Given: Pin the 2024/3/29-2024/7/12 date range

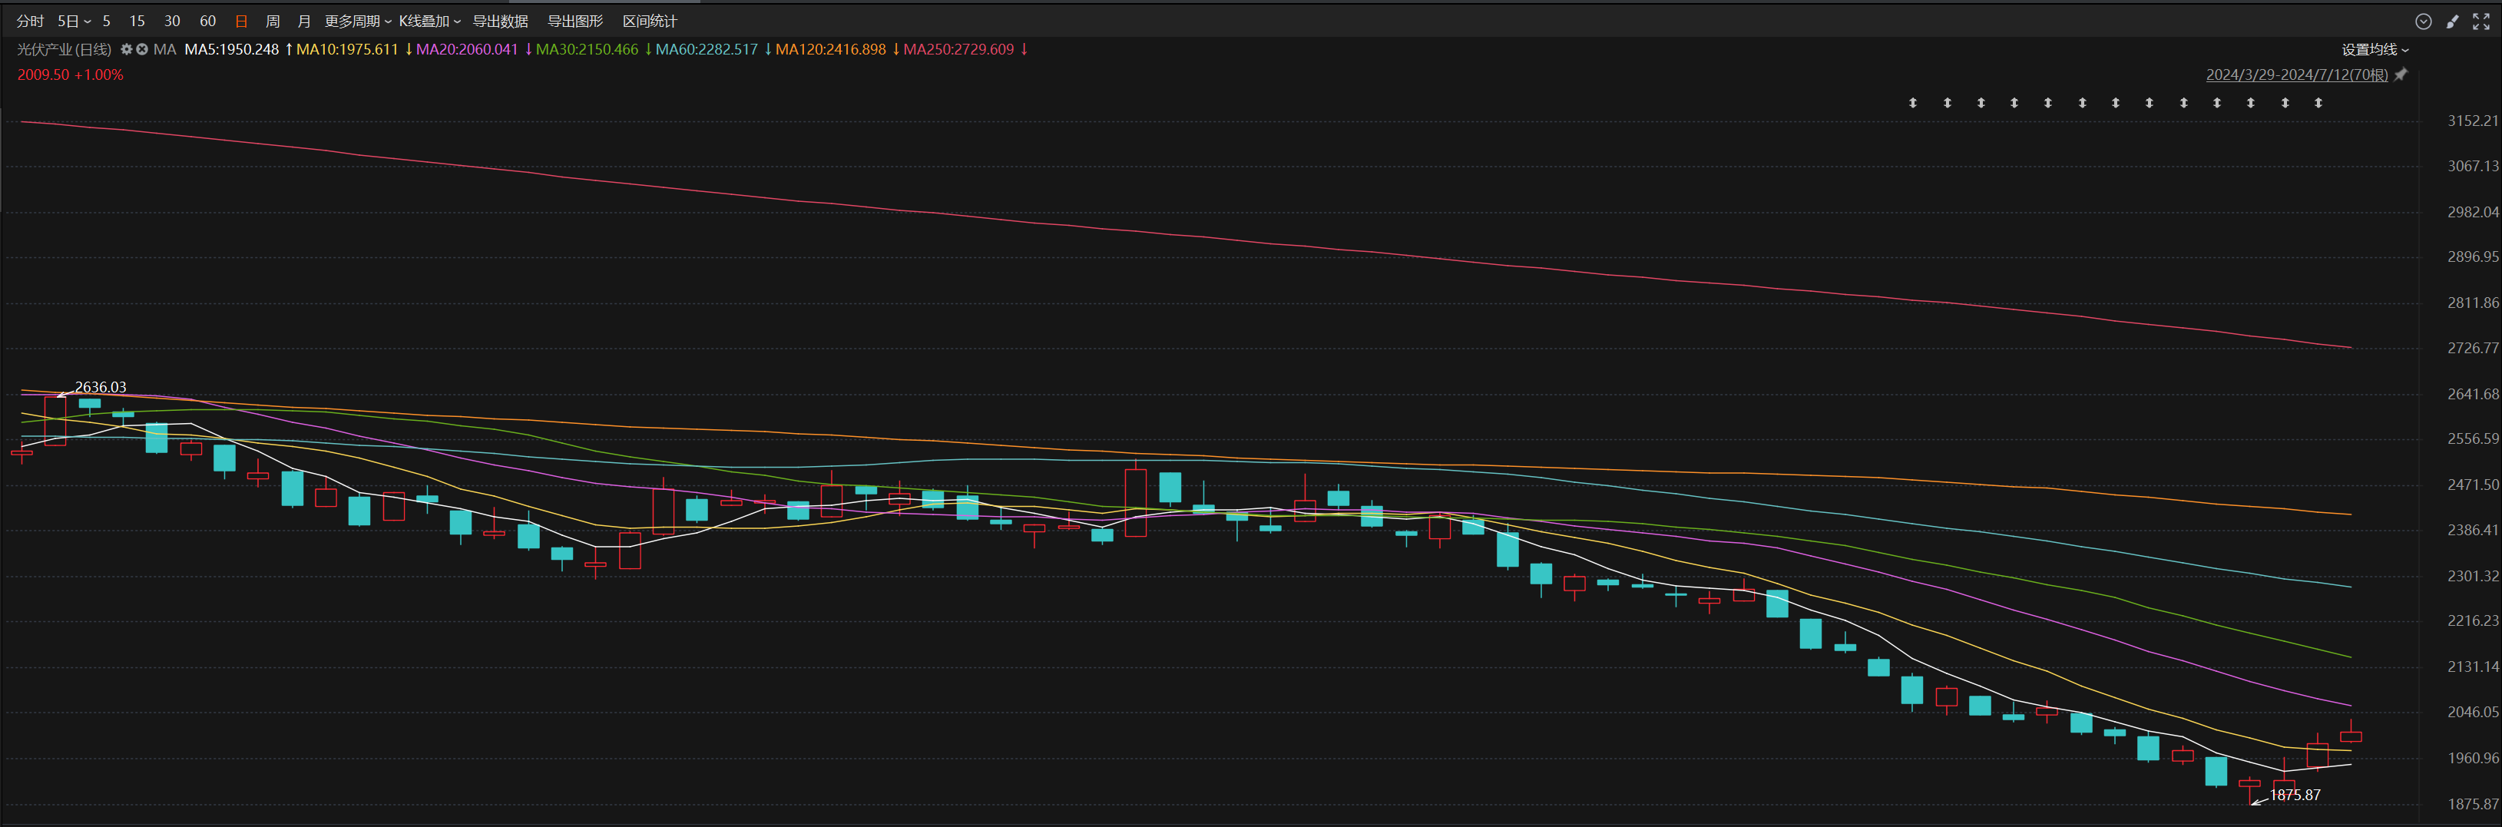Looking at the screenshot, I should [x=2401, y=74].
